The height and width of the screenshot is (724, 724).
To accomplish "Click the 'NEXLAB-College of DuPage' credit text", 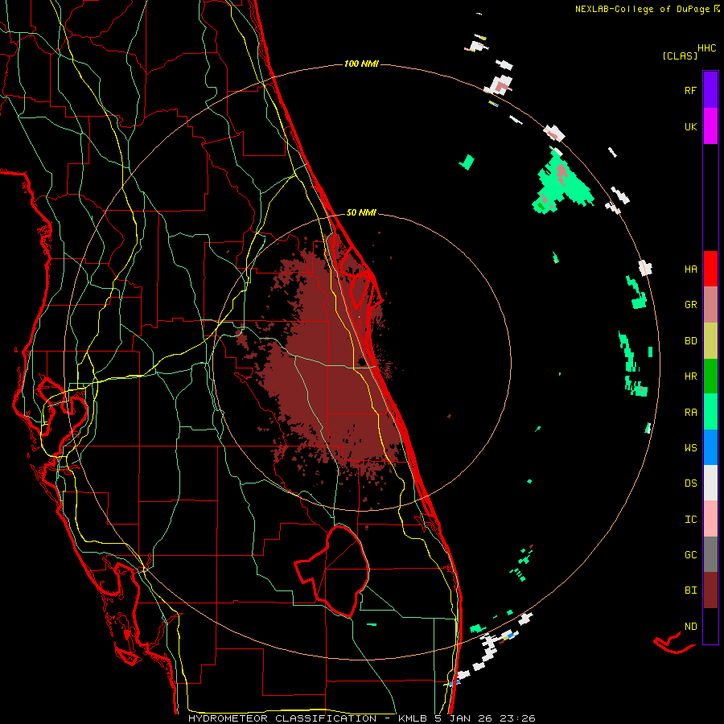I will [x=642, y=9].
